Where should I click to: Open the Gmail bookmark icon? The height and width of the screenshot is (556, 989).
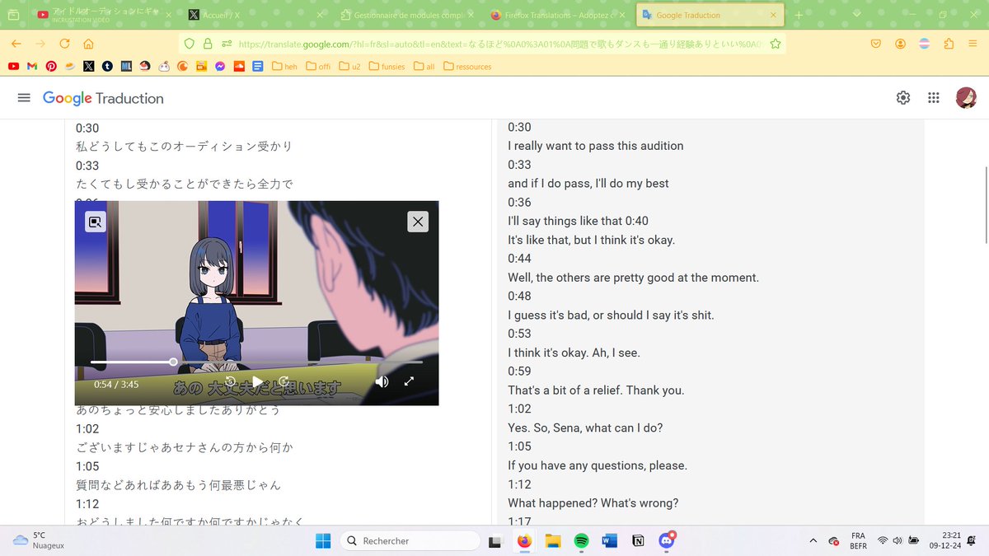tap(32, 66)
